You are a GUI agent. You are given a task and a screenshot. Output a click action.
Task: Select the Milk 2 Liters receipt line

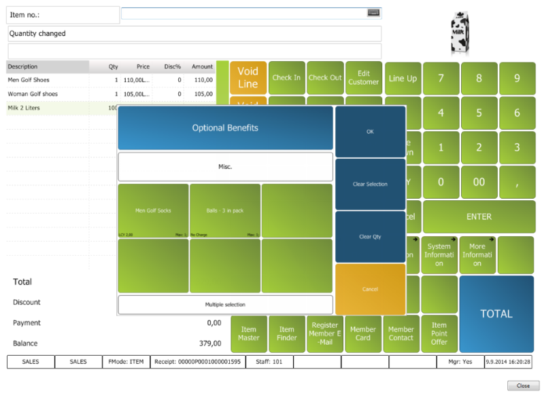(41, 108)
